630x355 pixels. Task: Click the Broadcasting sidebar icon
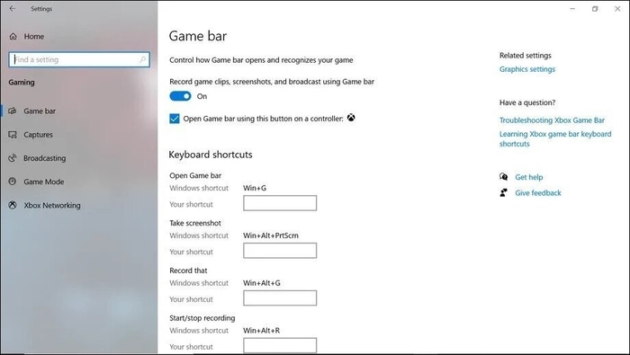pyautogui.click(x=13, y=158)
